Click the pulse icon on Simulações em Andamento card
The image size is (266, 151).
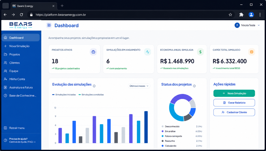point(148,52)
